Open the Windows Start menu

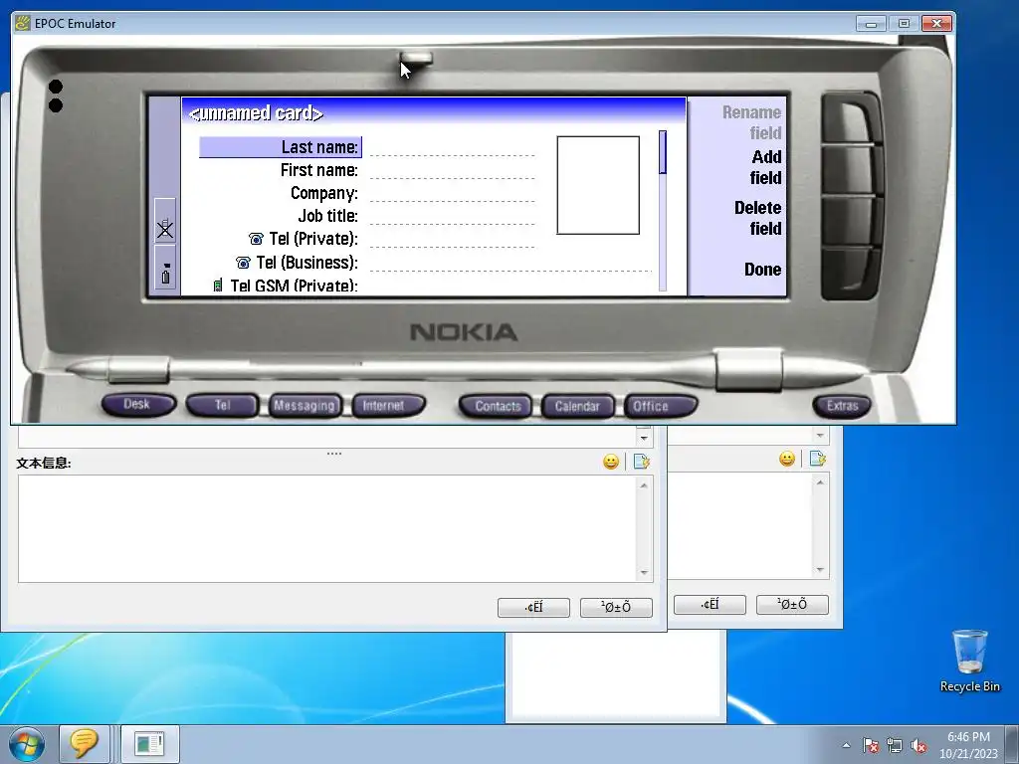(x=27, y=744)
